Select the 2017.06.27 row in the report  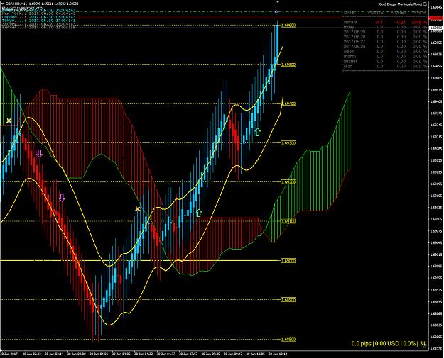point(385,42)
